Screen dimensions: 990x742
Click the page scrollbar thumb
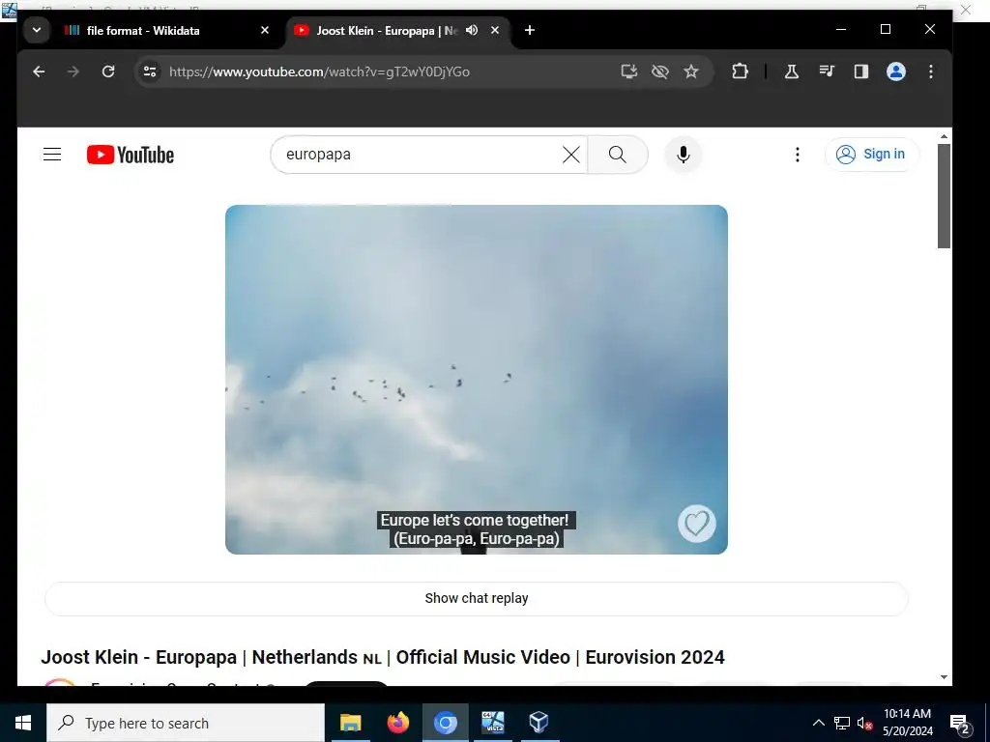point(944,195)
